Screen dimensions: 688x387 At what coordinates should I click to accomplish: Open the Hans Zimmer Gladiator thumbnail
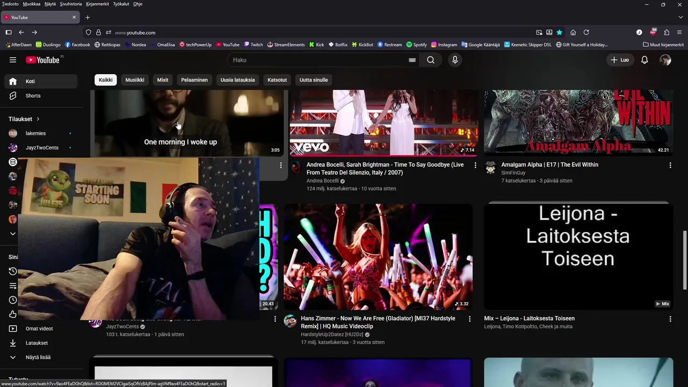378,257
